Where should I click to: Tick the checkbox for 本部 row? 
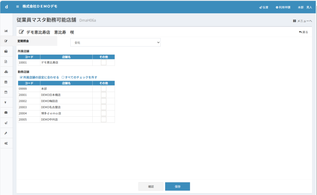pyautogui.click(x=104, y=89)
